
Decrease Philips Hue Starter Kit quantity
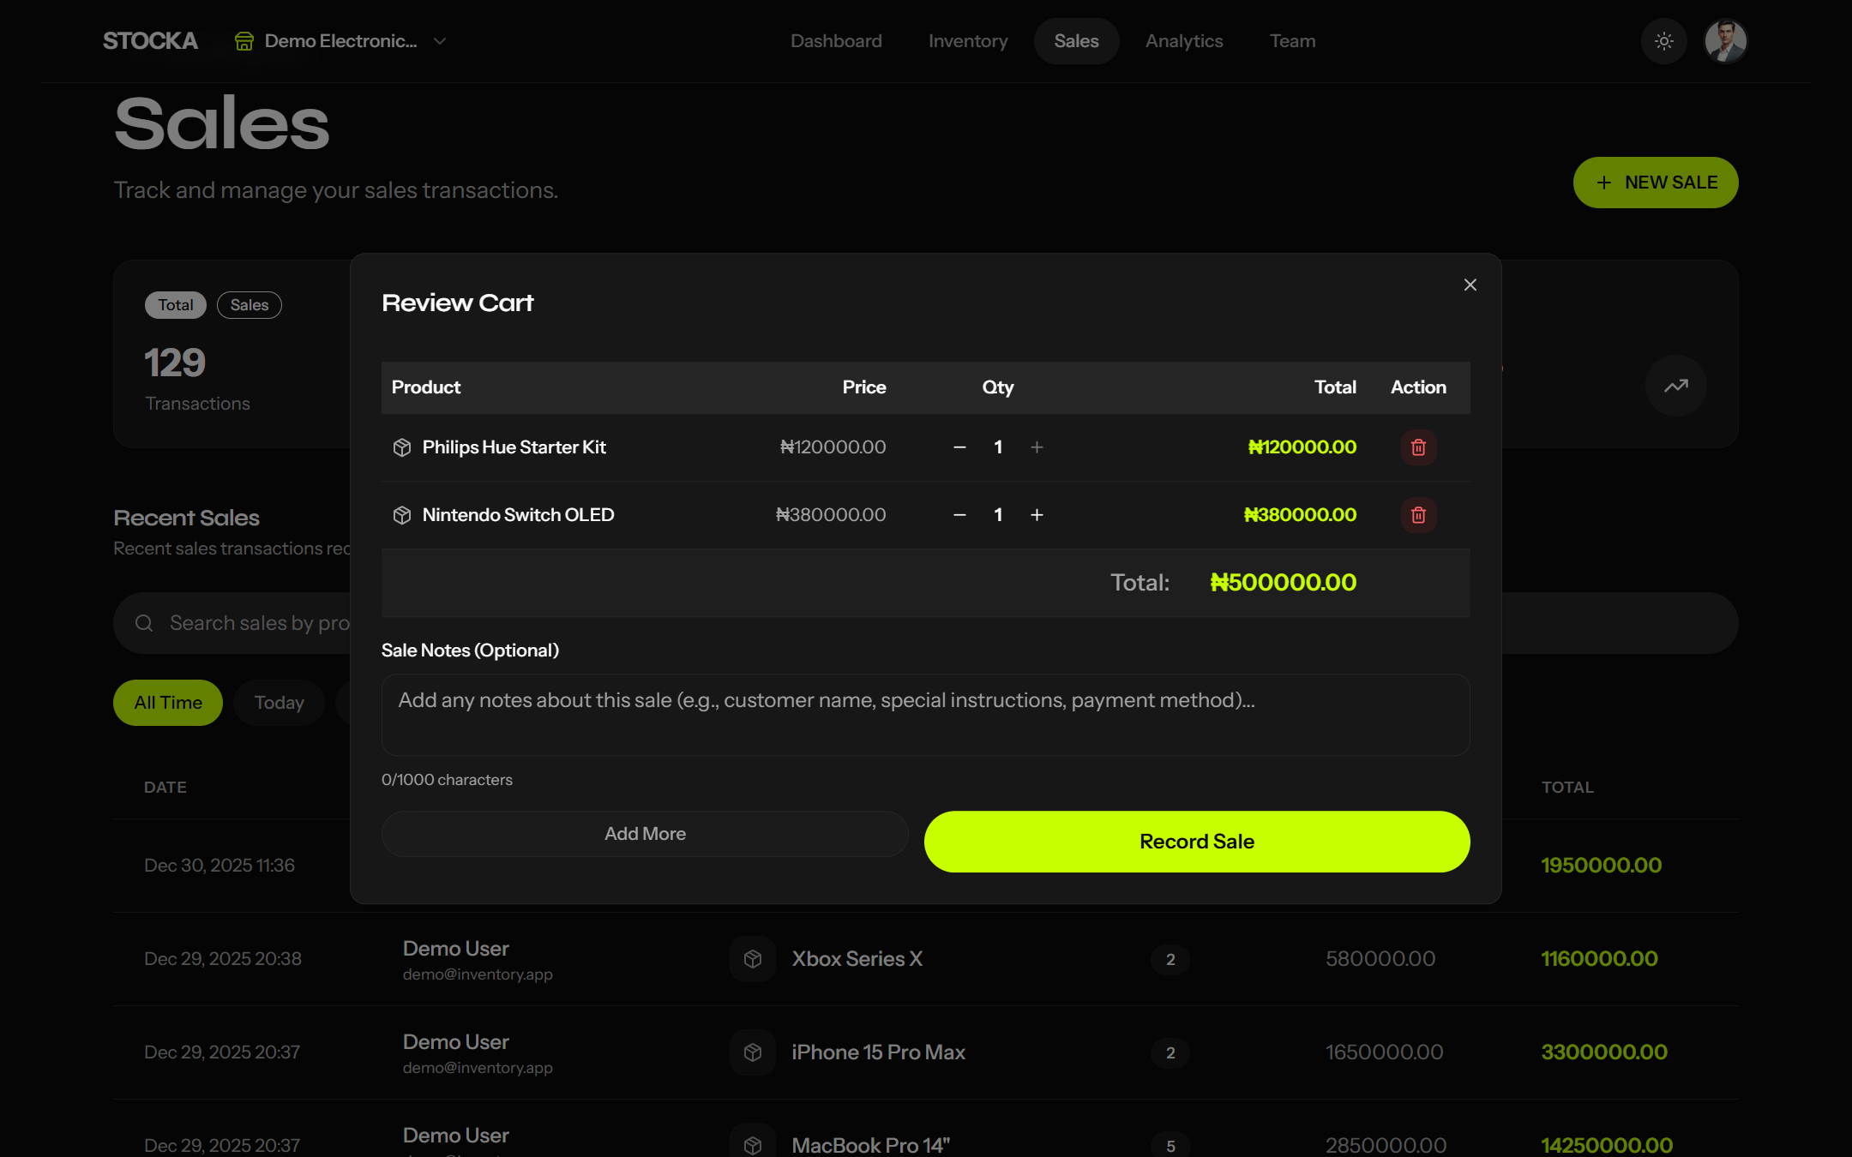tap(959, 447)
